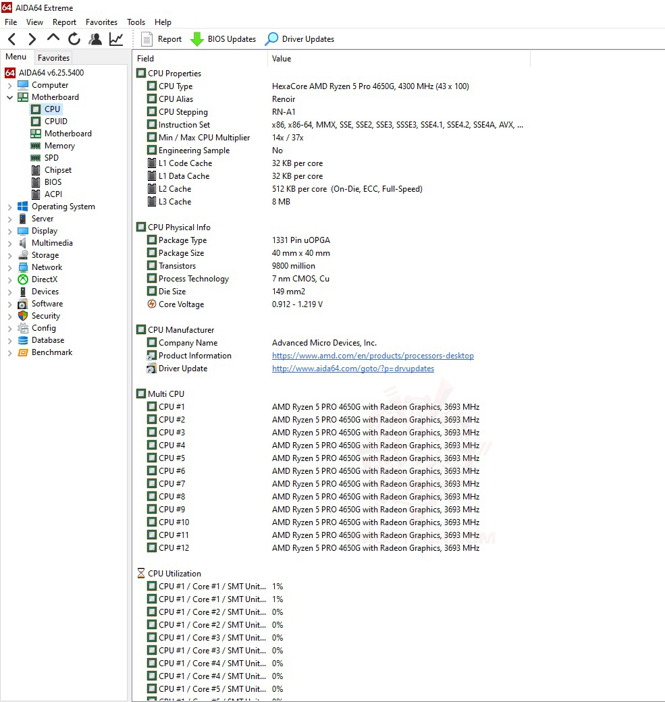Check for BIOS Updates
This screenshot has width=665, height=702.
223,39
